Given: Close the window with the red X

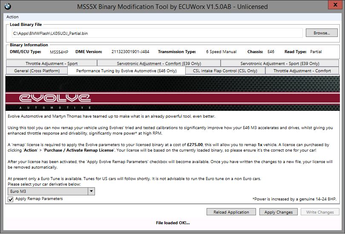Looking at the screenshot, I should point(335,5).
